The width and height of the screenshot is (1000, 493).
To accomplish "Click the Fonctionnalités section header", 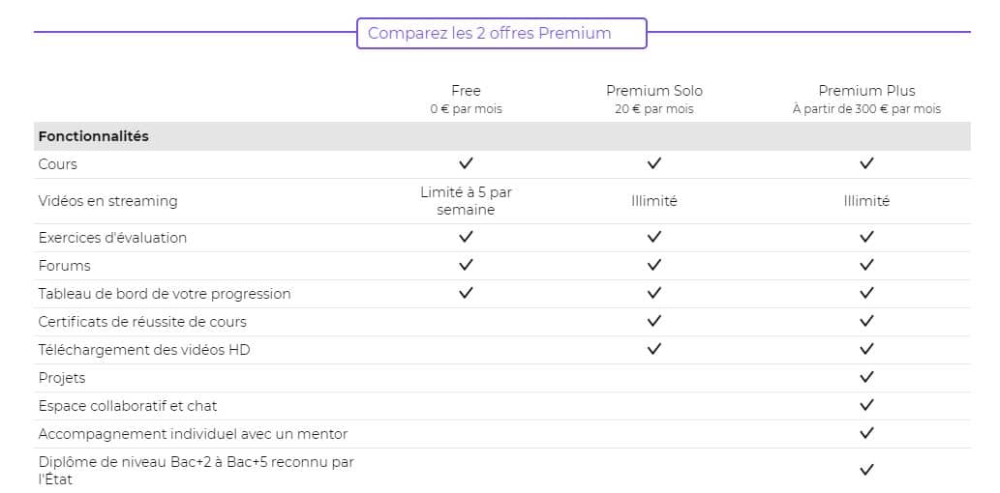I will coord(94,136).
